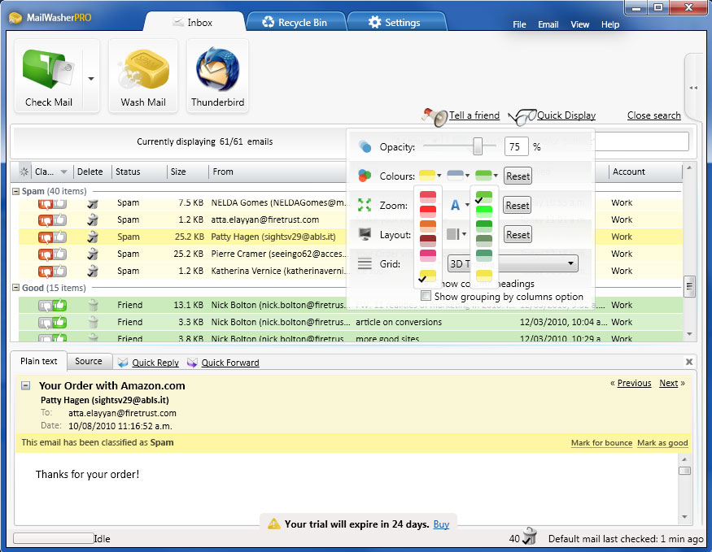Toggle thumbs-down on the 13.1 KB Nick Bolton email
The height and width of the screenshot is (552, 712).
click(x=46, y=305)
